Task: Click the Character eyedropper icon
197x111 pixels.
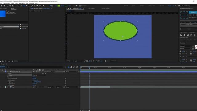Action: click(193, 46)
